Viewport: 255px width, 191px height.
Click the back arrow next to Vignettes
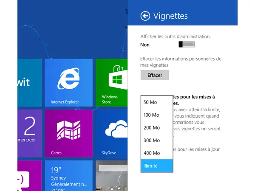click(145, 16)
